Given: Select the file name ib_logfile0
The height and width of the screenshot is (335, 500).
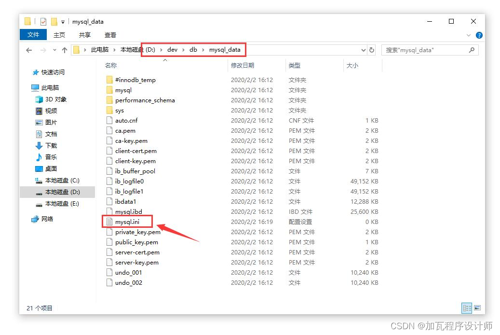Looking at the screenshot, I should point(130,181).
